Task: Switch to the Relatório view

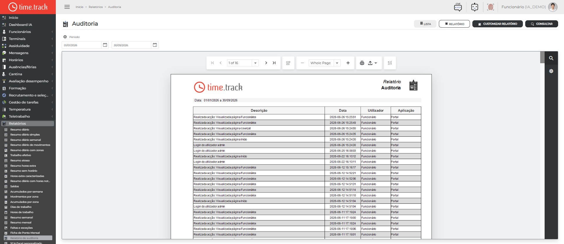Action: (x=454, y=24)
